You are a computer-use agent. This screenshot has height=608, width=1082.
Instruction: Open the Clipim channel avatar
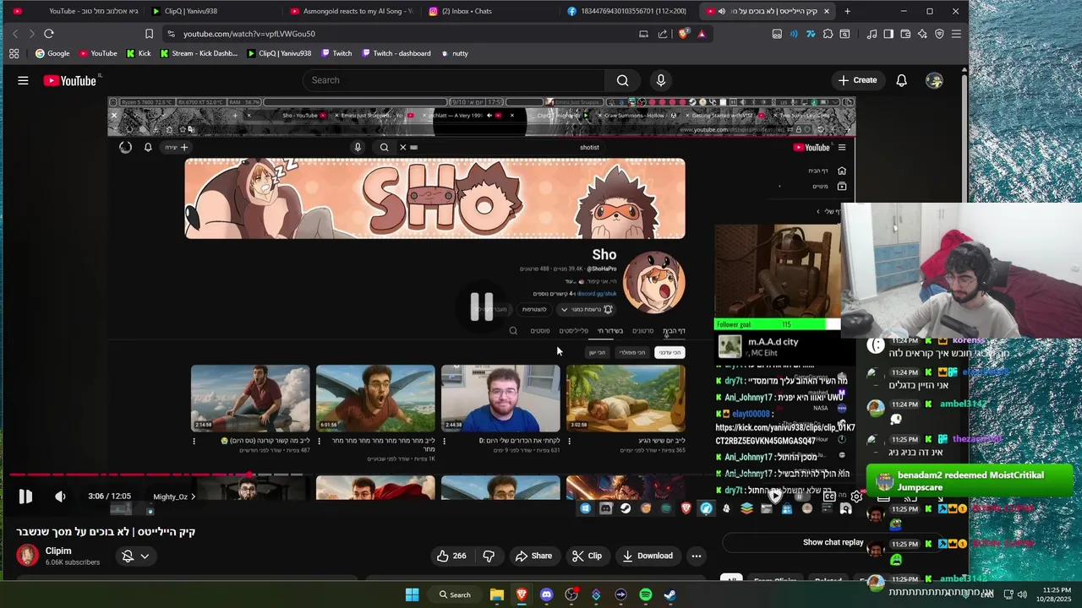point(27,555)
